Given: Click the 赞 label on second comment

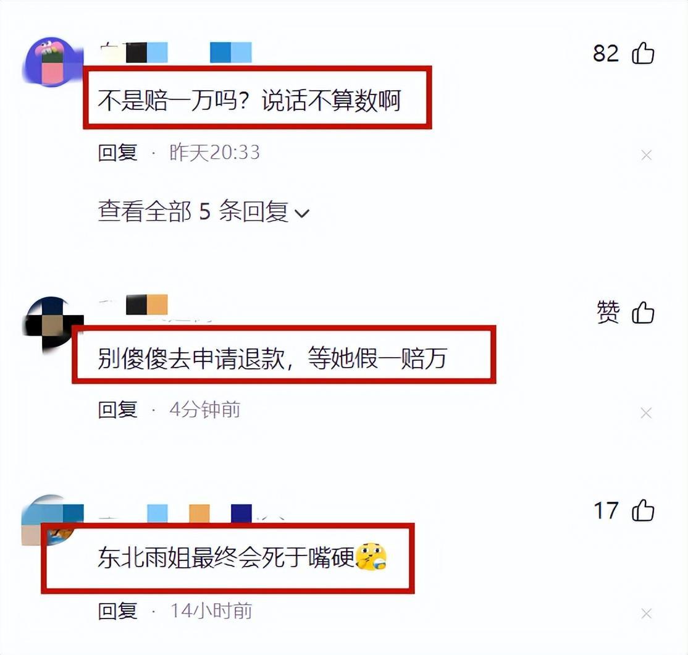Looking at the screenshot, I should click(608, 312).
